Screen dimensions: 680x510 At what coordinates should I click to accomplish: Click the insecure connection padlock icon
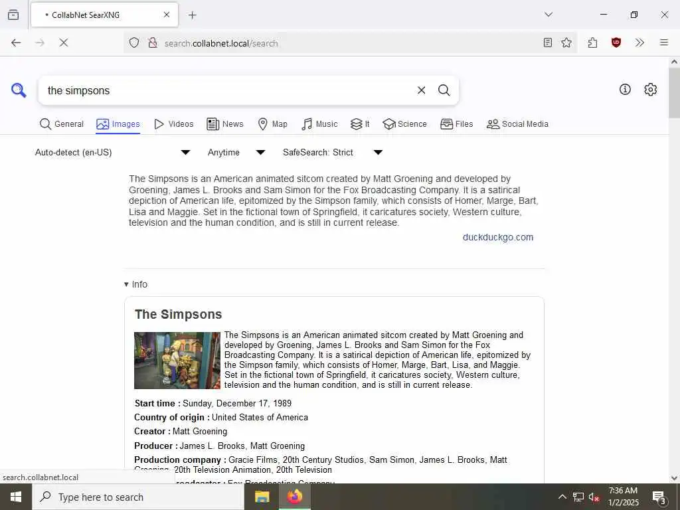click(152, 42)
